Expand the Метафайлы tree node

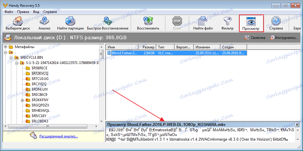pos(5,47)
